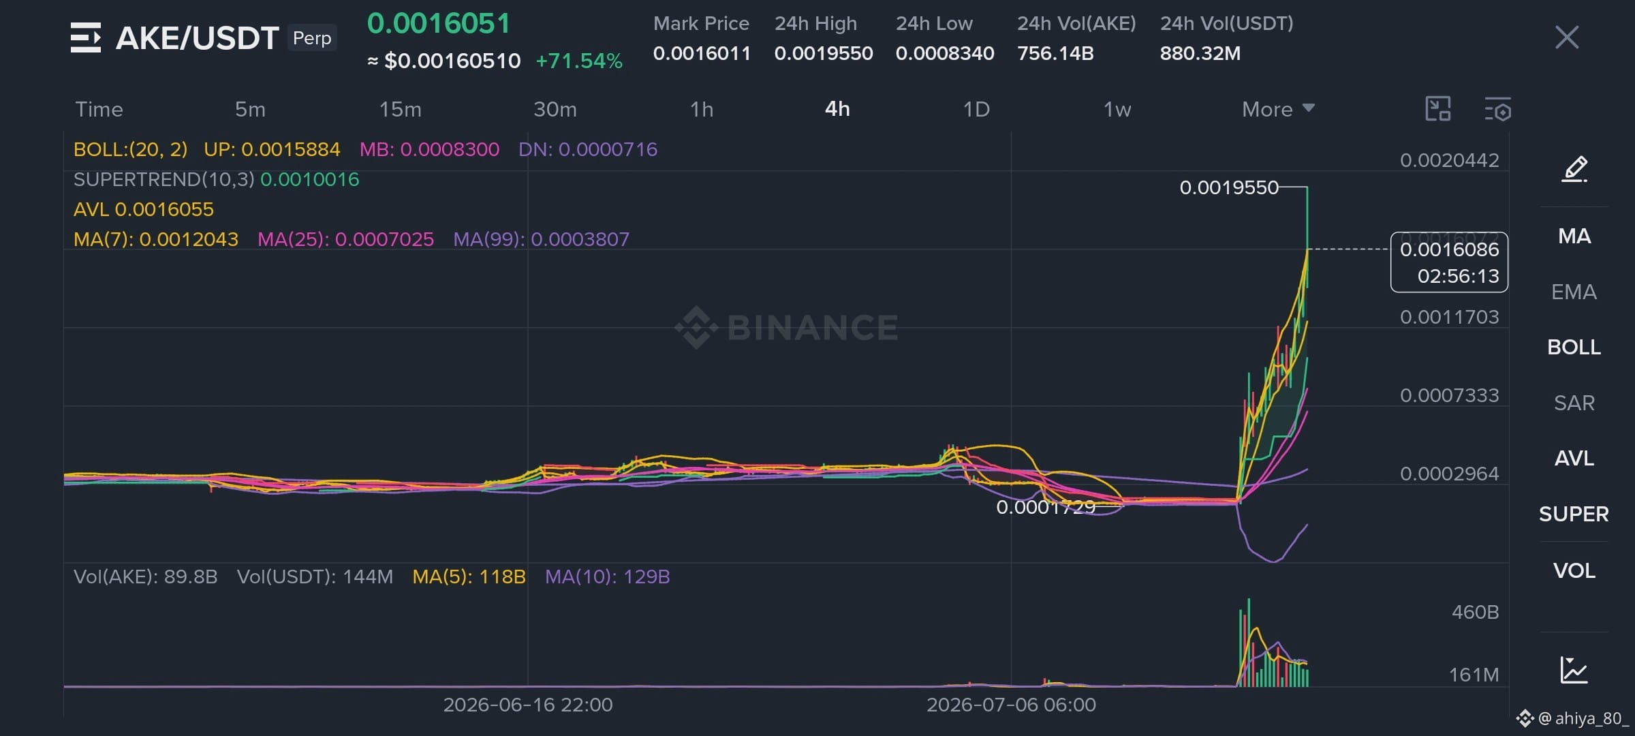Image resolution: width=1635 pixels, height=736 pixels.
Task: Toggle the SUPER indicator
Action: pos(1574,515)
